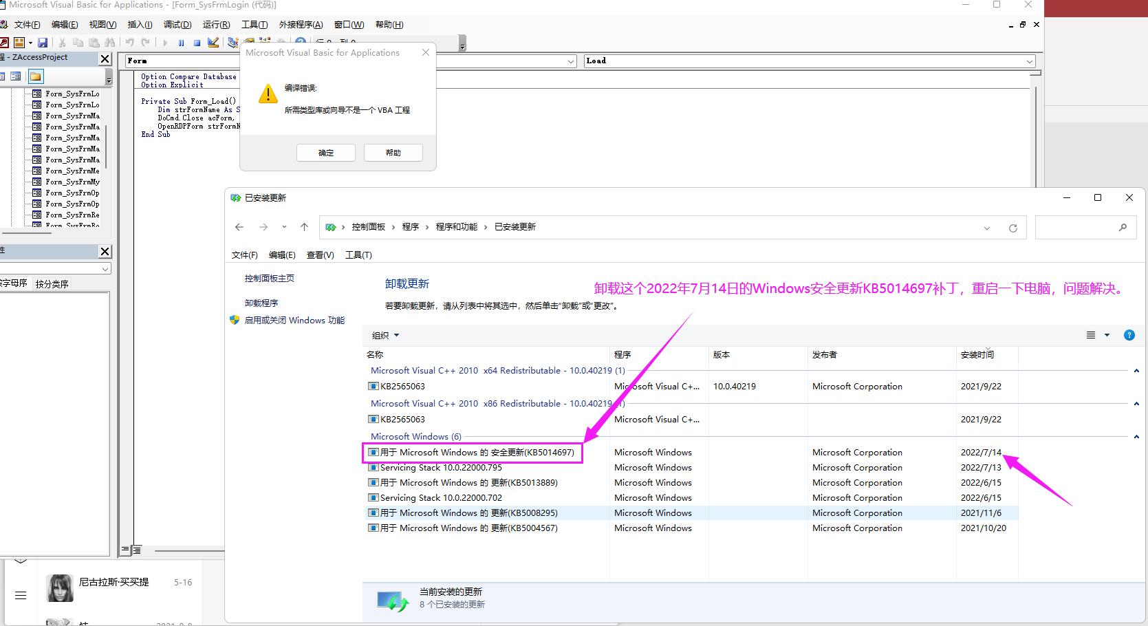The image size is (1148, 626).
Task: Click Refresh icon in address bar
Action: coord(1012,228)
